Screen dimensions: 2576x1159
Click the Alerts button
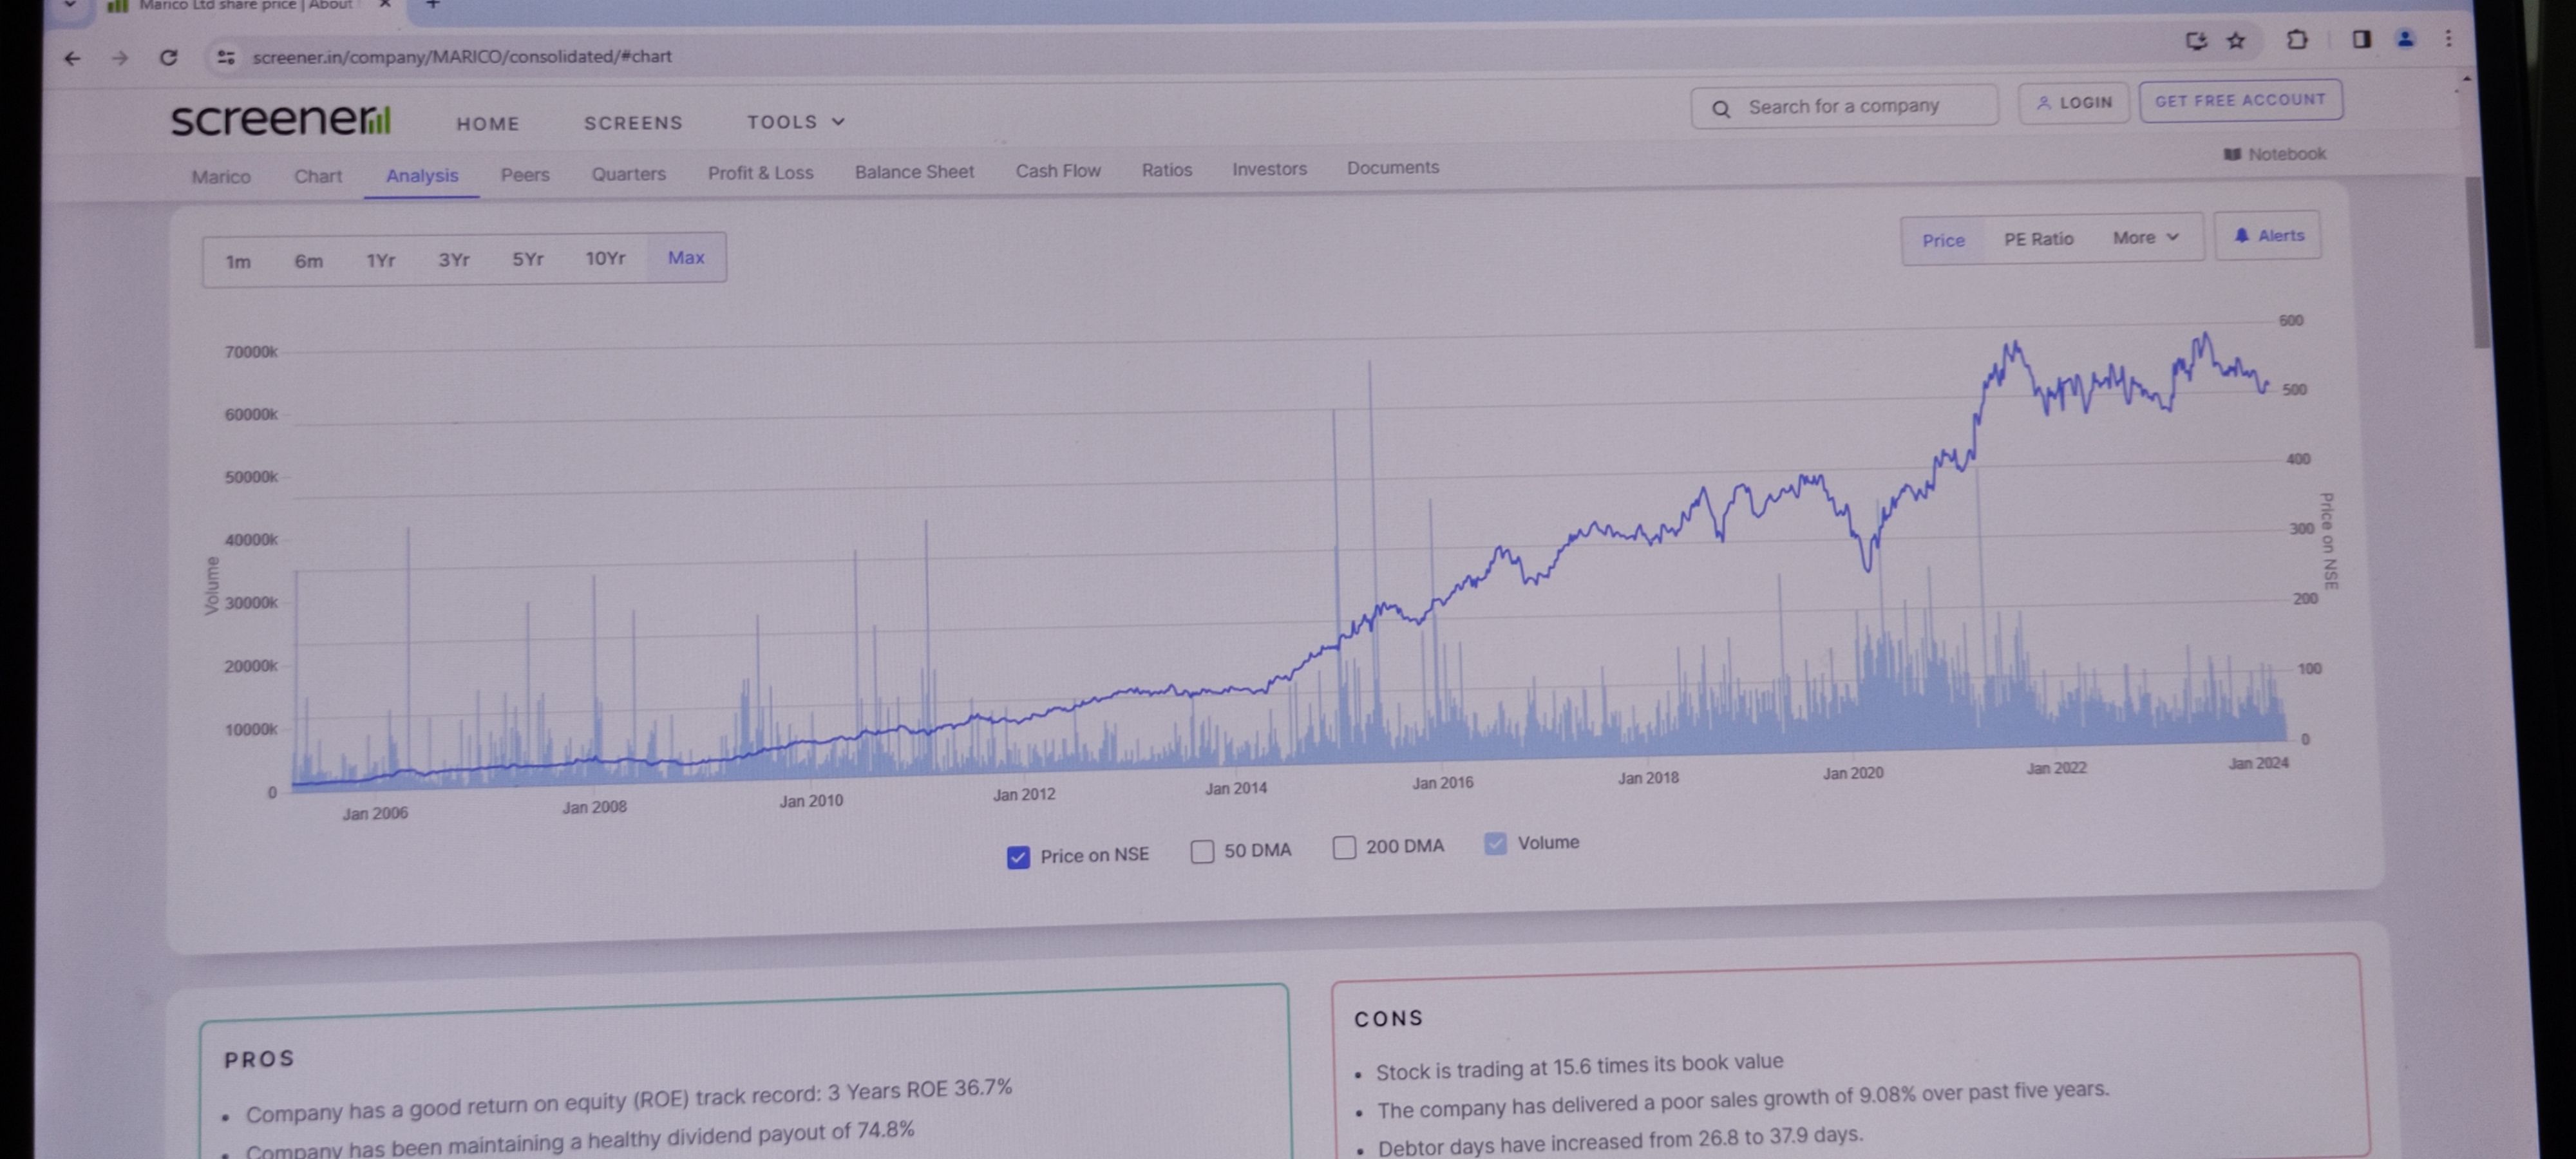pos(2268,236)
